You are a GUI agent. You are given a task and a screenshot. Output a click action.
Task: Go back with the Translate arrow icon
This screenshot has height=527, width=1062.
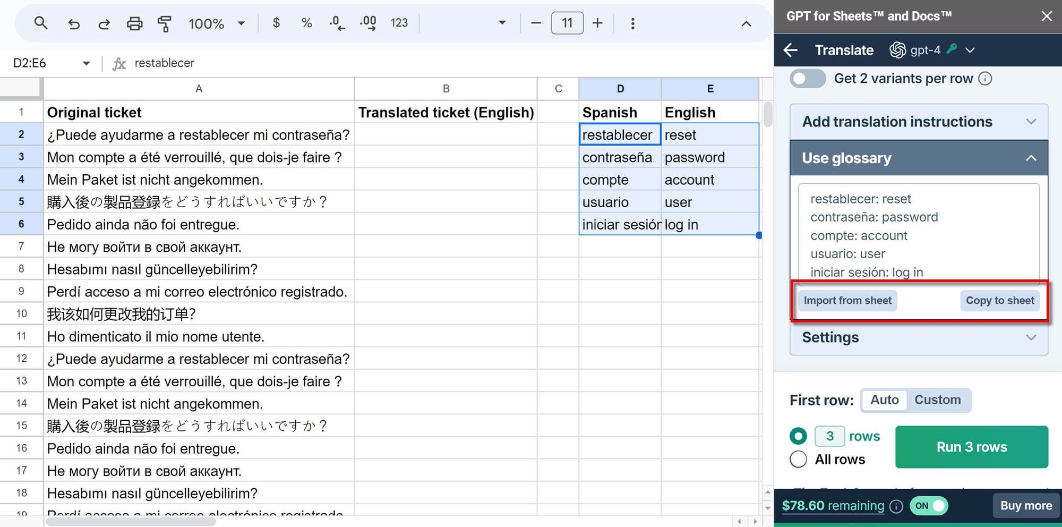(x=791, y=50)
